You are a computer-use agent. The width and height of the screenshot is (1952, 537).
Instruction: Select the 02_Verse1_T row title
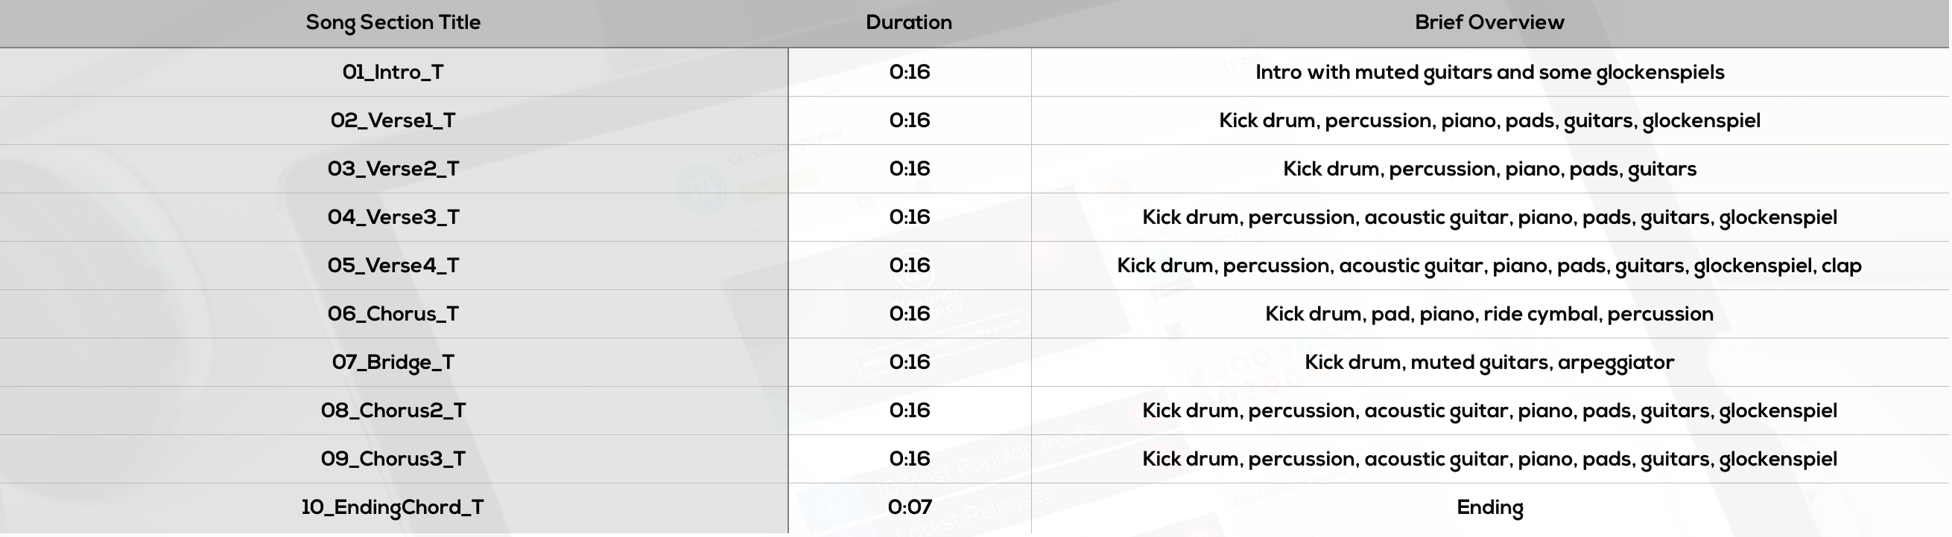click(x=393, y=120)
